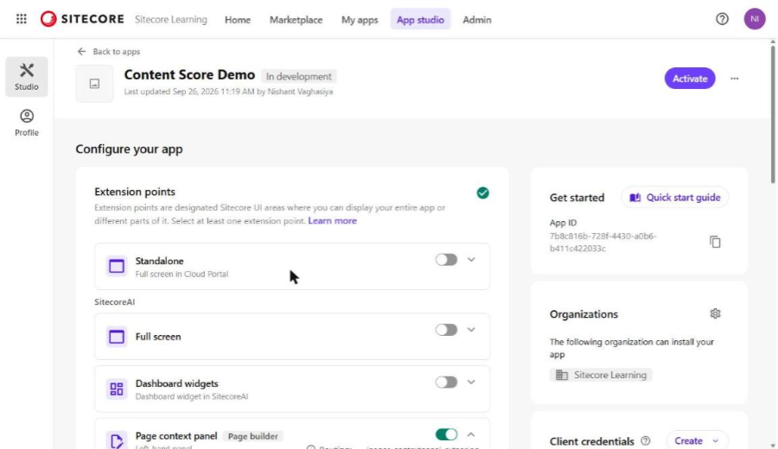Click the Page builder tag
This screenshot has height=449, width=778.
point(252,436)
